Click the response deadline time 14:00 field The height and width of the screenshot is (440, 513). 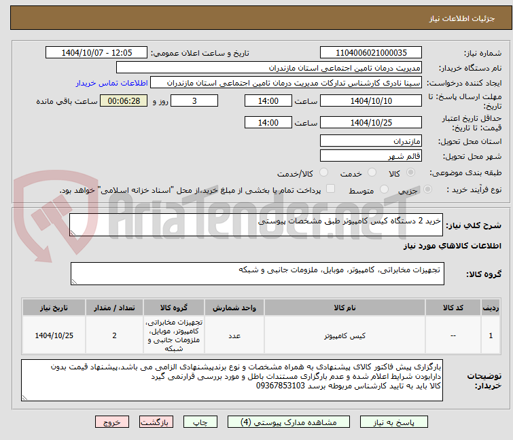[x=268, y=100]
